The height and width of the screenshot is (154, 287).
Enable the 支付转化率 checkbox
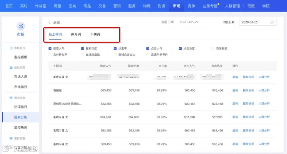[50, 54]
